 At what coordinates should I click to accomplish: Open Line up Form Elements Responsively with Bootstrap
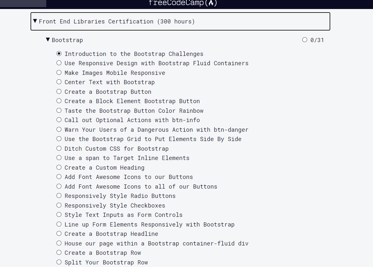(x=150, y=225)
